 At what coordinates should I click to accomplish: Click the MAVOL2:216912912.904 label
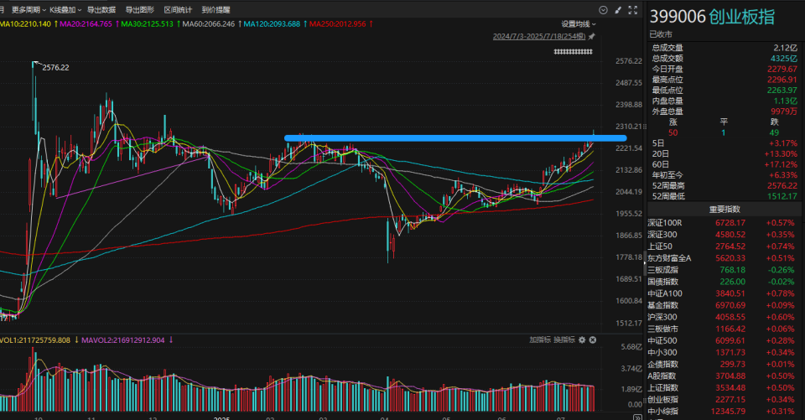tap(122, 340)
